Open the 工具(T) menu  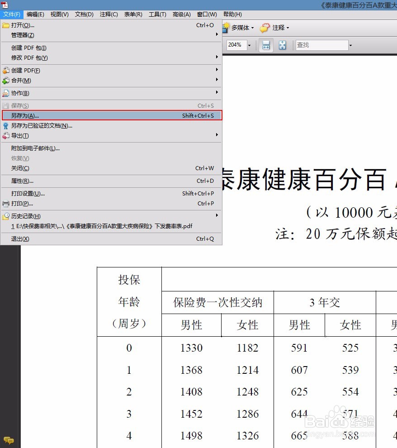tap(157, 14)
